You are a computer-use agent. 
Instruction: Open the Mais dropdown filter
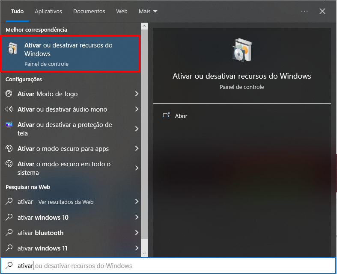tap(148, 12)
